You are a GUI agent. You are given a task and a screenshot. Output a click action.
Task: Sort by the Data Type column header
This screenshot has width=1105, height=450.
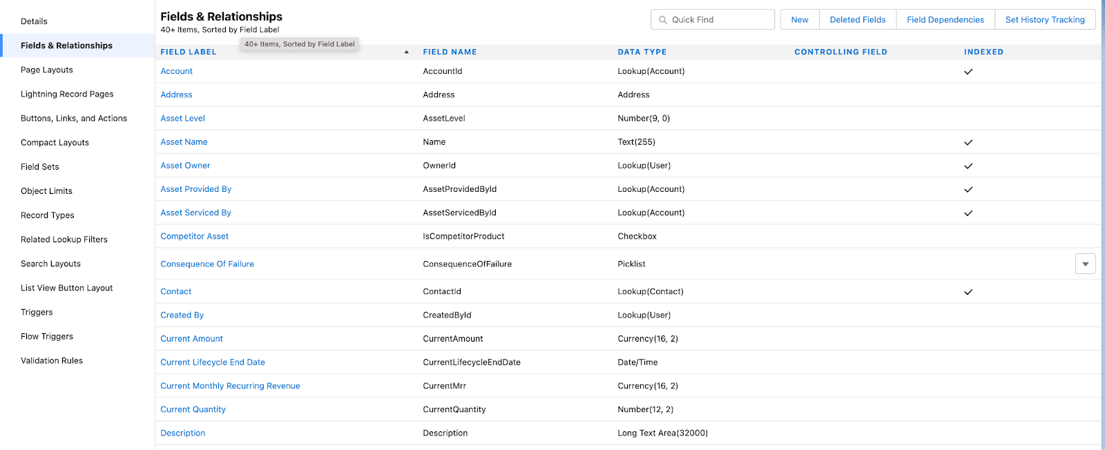coord(642,52)
